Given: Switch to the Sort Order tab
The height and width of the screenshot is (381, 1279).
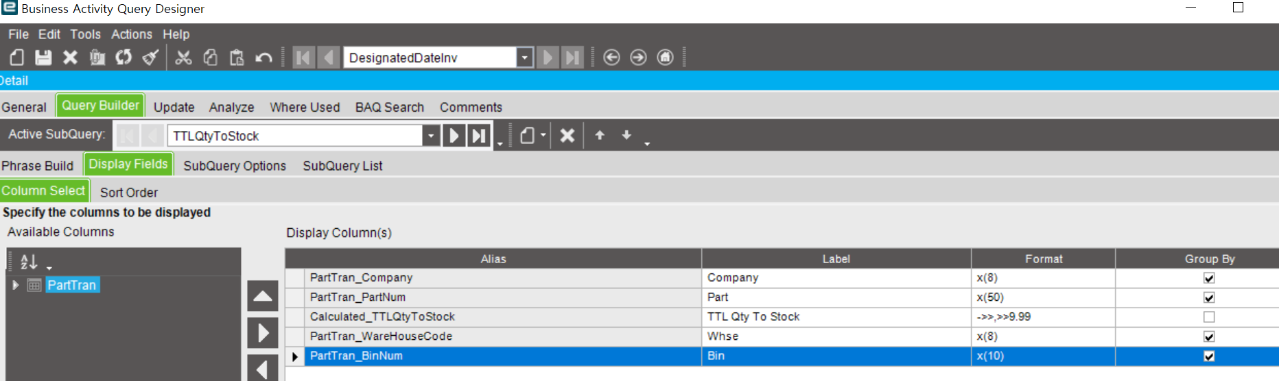Looking at the screenshot, I should 129,193.
